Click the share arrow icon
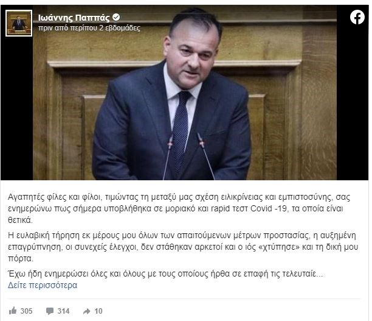The width and height of the screenshot is (372, 321). [x=86, y=311]
